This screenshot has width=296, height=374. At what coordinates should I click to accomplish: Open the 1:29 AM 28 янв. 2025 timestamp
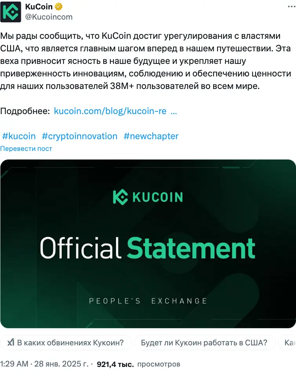(44, 364)
